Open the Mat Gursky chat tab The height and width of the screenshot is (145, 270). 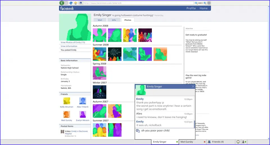click(x=192, y=142)
